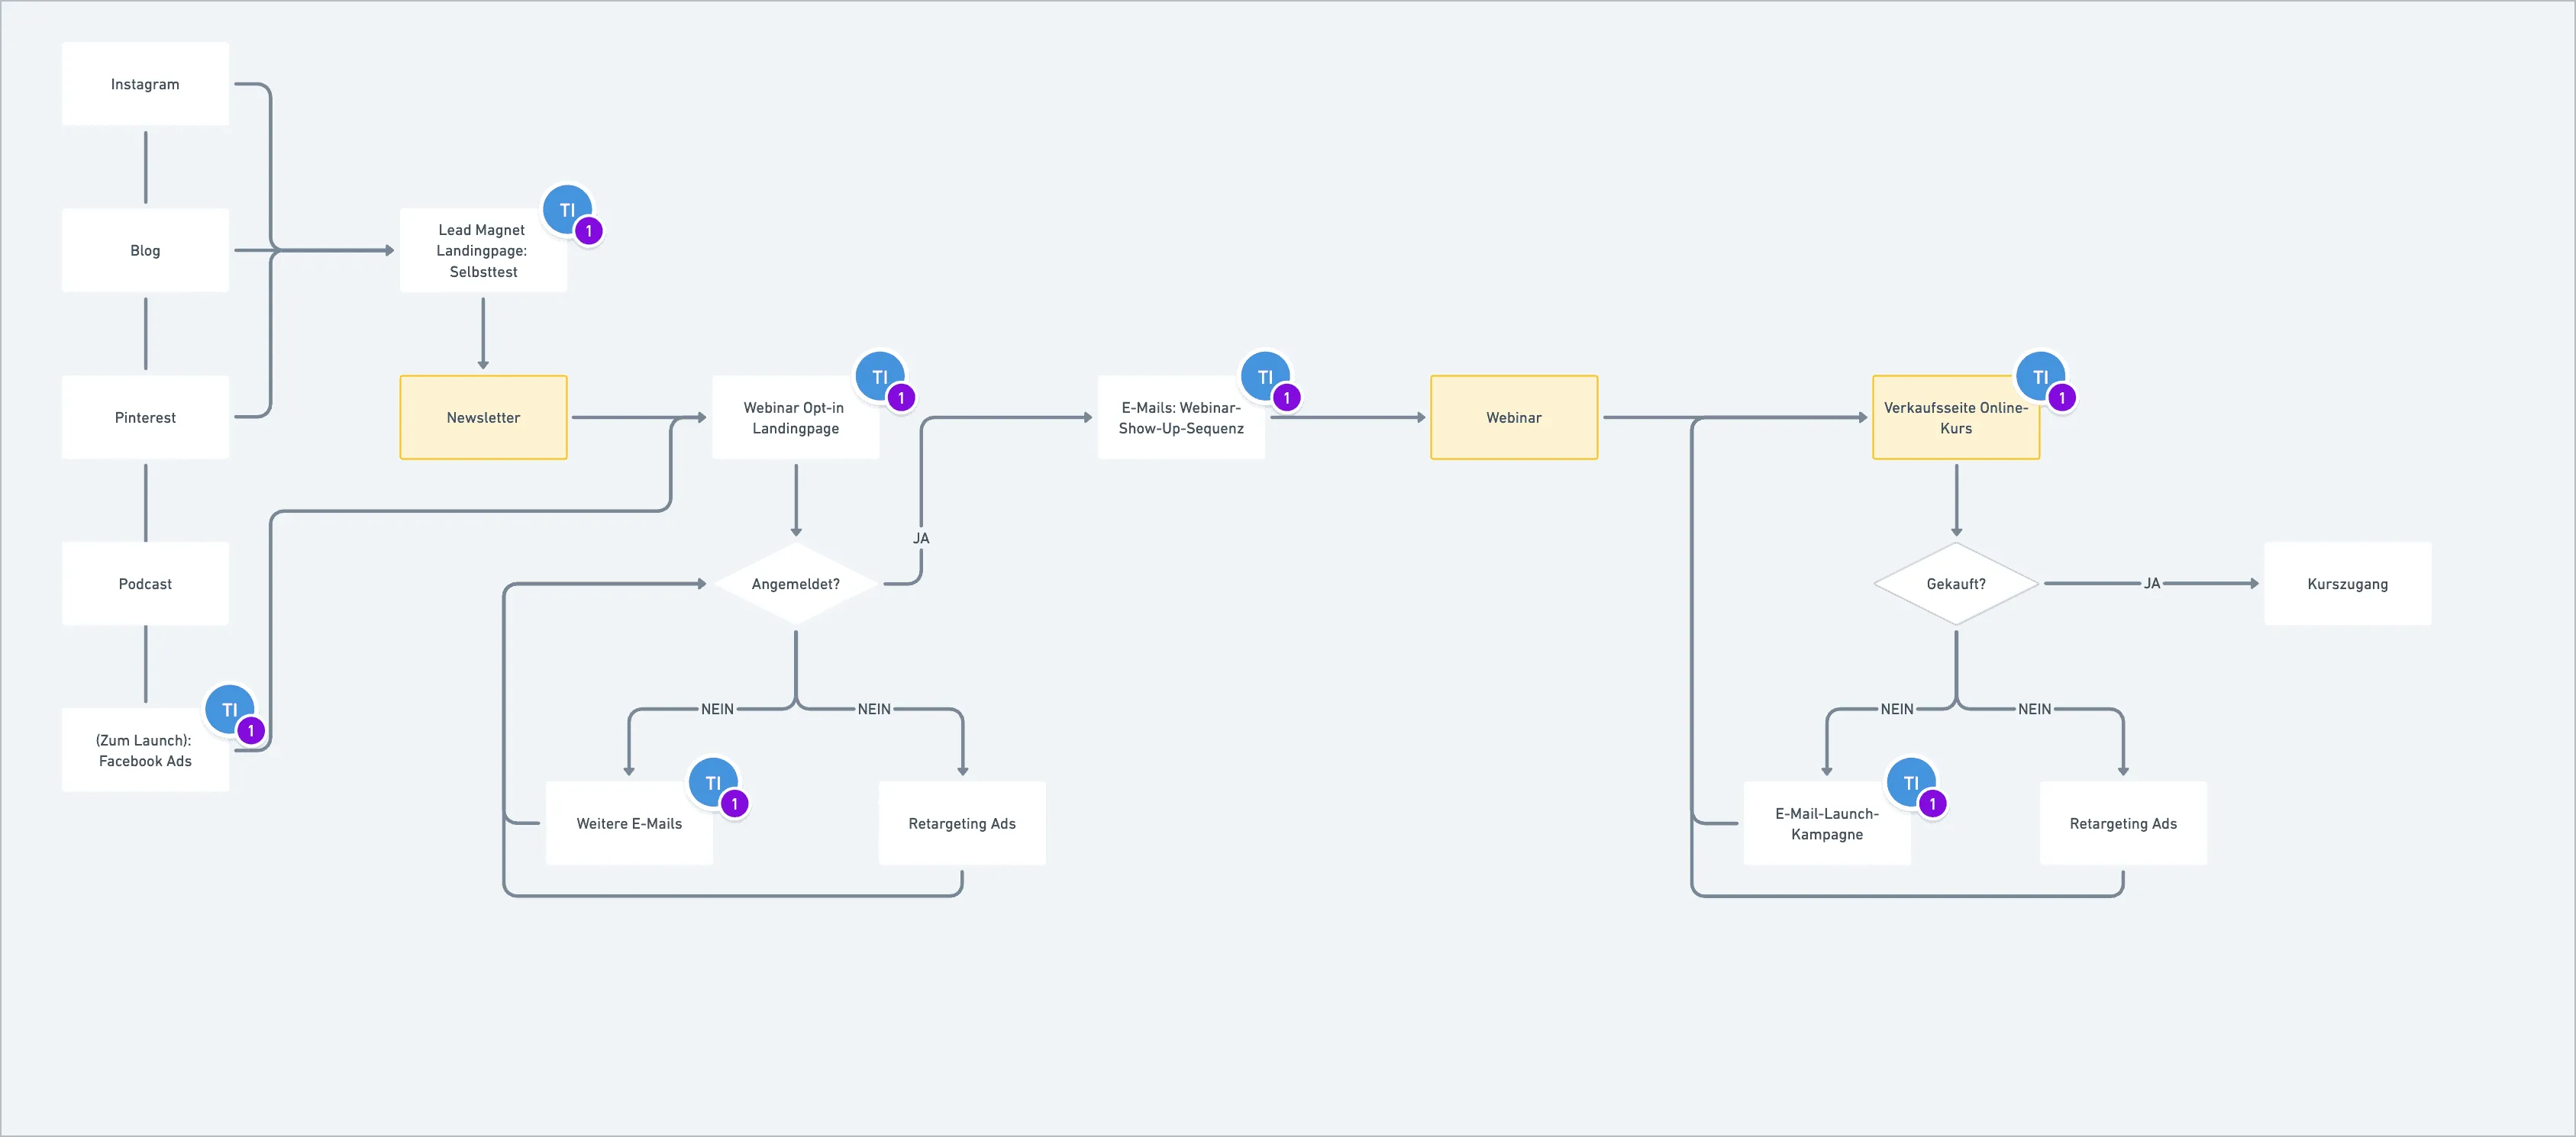Select the Verkaufsseite Online-Kurs node
This screenshot has height=1137, width=2576.
[1956, 417]
